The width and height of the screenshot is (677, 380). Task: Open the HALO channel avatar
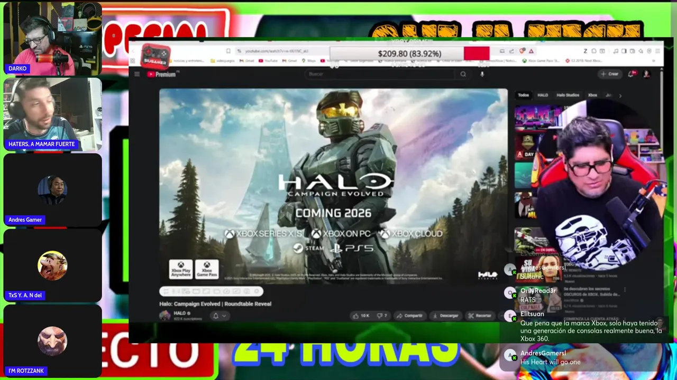tap(165, 315)
